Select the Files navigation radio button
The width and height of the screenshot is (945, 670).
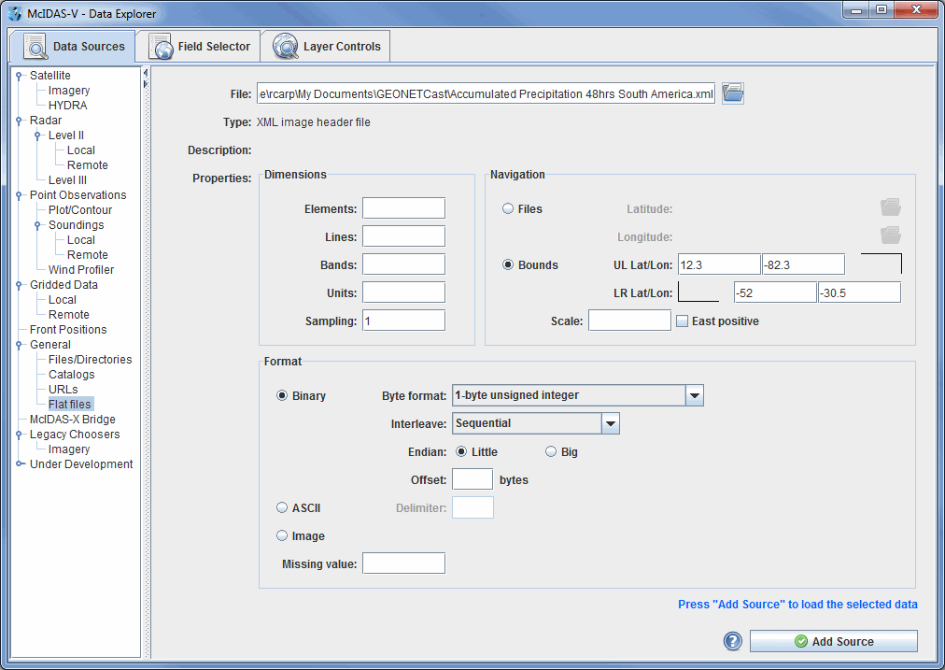[508, 208]
